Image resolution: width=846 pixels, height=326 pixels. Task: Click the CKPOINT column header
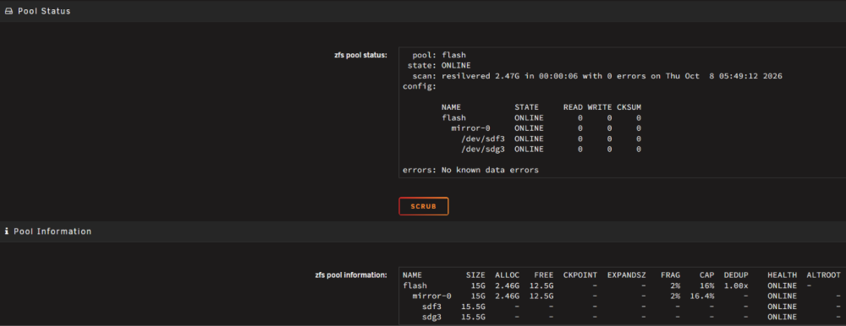580,274
